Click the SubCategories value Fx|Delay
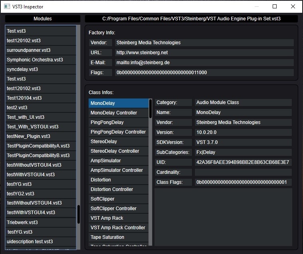Screen dimensions: 303x254 point(243,152)
